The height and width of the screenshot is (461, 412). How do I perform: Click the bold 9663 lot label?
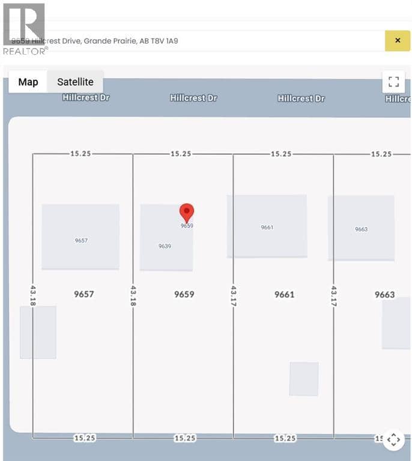[x=384, y=295]
